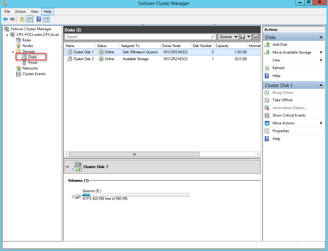Sort by the Capacity column header
328x251 pixels.
point(230,46)
